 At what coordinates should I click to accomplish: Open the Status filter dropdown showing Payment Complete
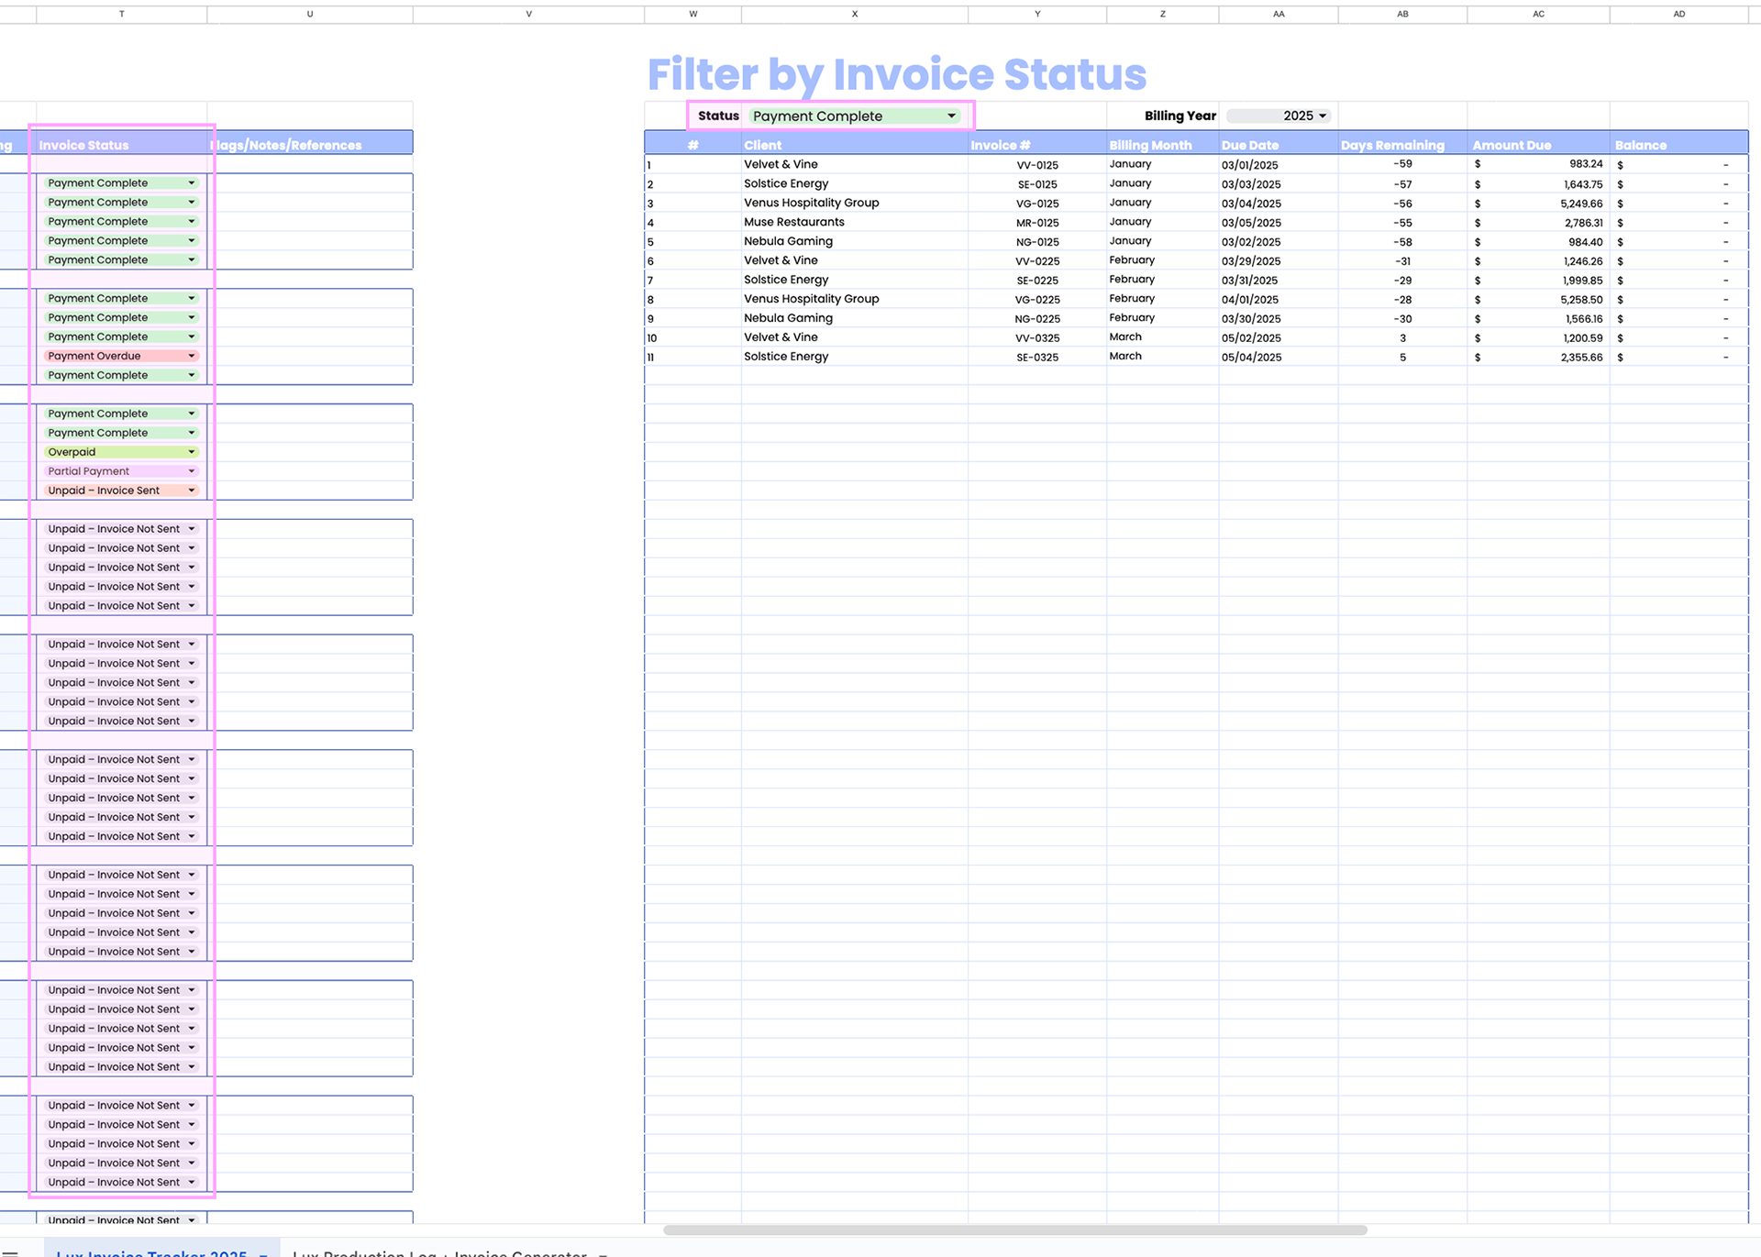(x=951, y=116)
